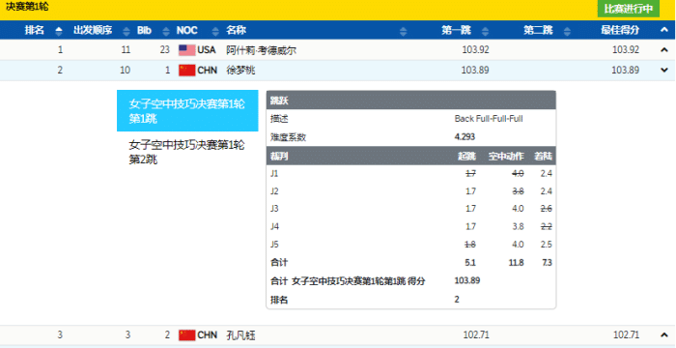Expand 孔凡钰 row details
676x348 pixels.
coord(664,334)
